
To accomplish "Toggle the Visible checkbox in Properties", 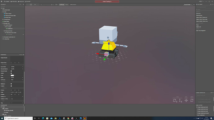I will 11,73.
